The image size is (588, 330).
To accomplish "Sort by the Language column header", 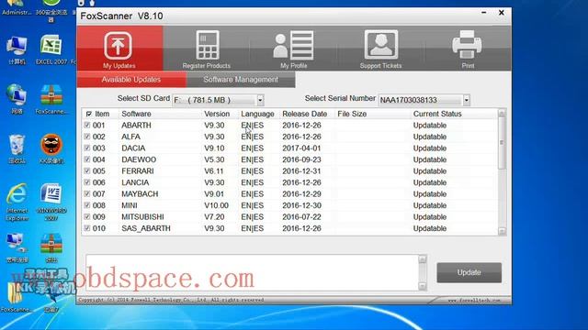I will tap(257, 114).
